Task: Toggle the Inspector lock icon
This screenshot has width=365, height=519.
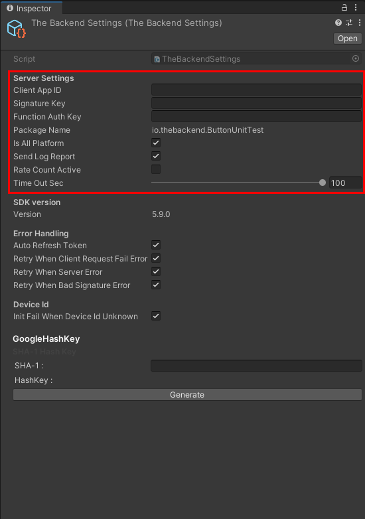Action: 344,7
